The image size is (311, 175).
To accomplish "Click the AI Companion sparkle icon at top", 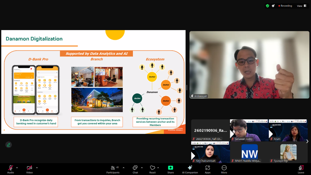I will 273,6.
